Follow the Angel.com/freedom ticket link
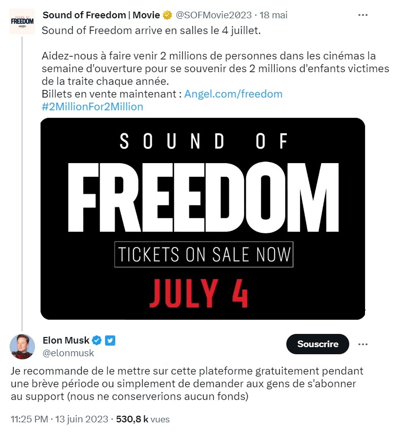The height and width of the screenshot is (432, 399). tap(233, 94)
